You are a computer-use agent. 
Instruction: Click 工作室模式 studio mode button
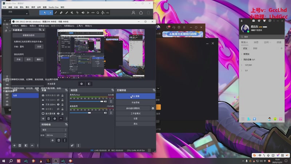[x=135, y=113]
